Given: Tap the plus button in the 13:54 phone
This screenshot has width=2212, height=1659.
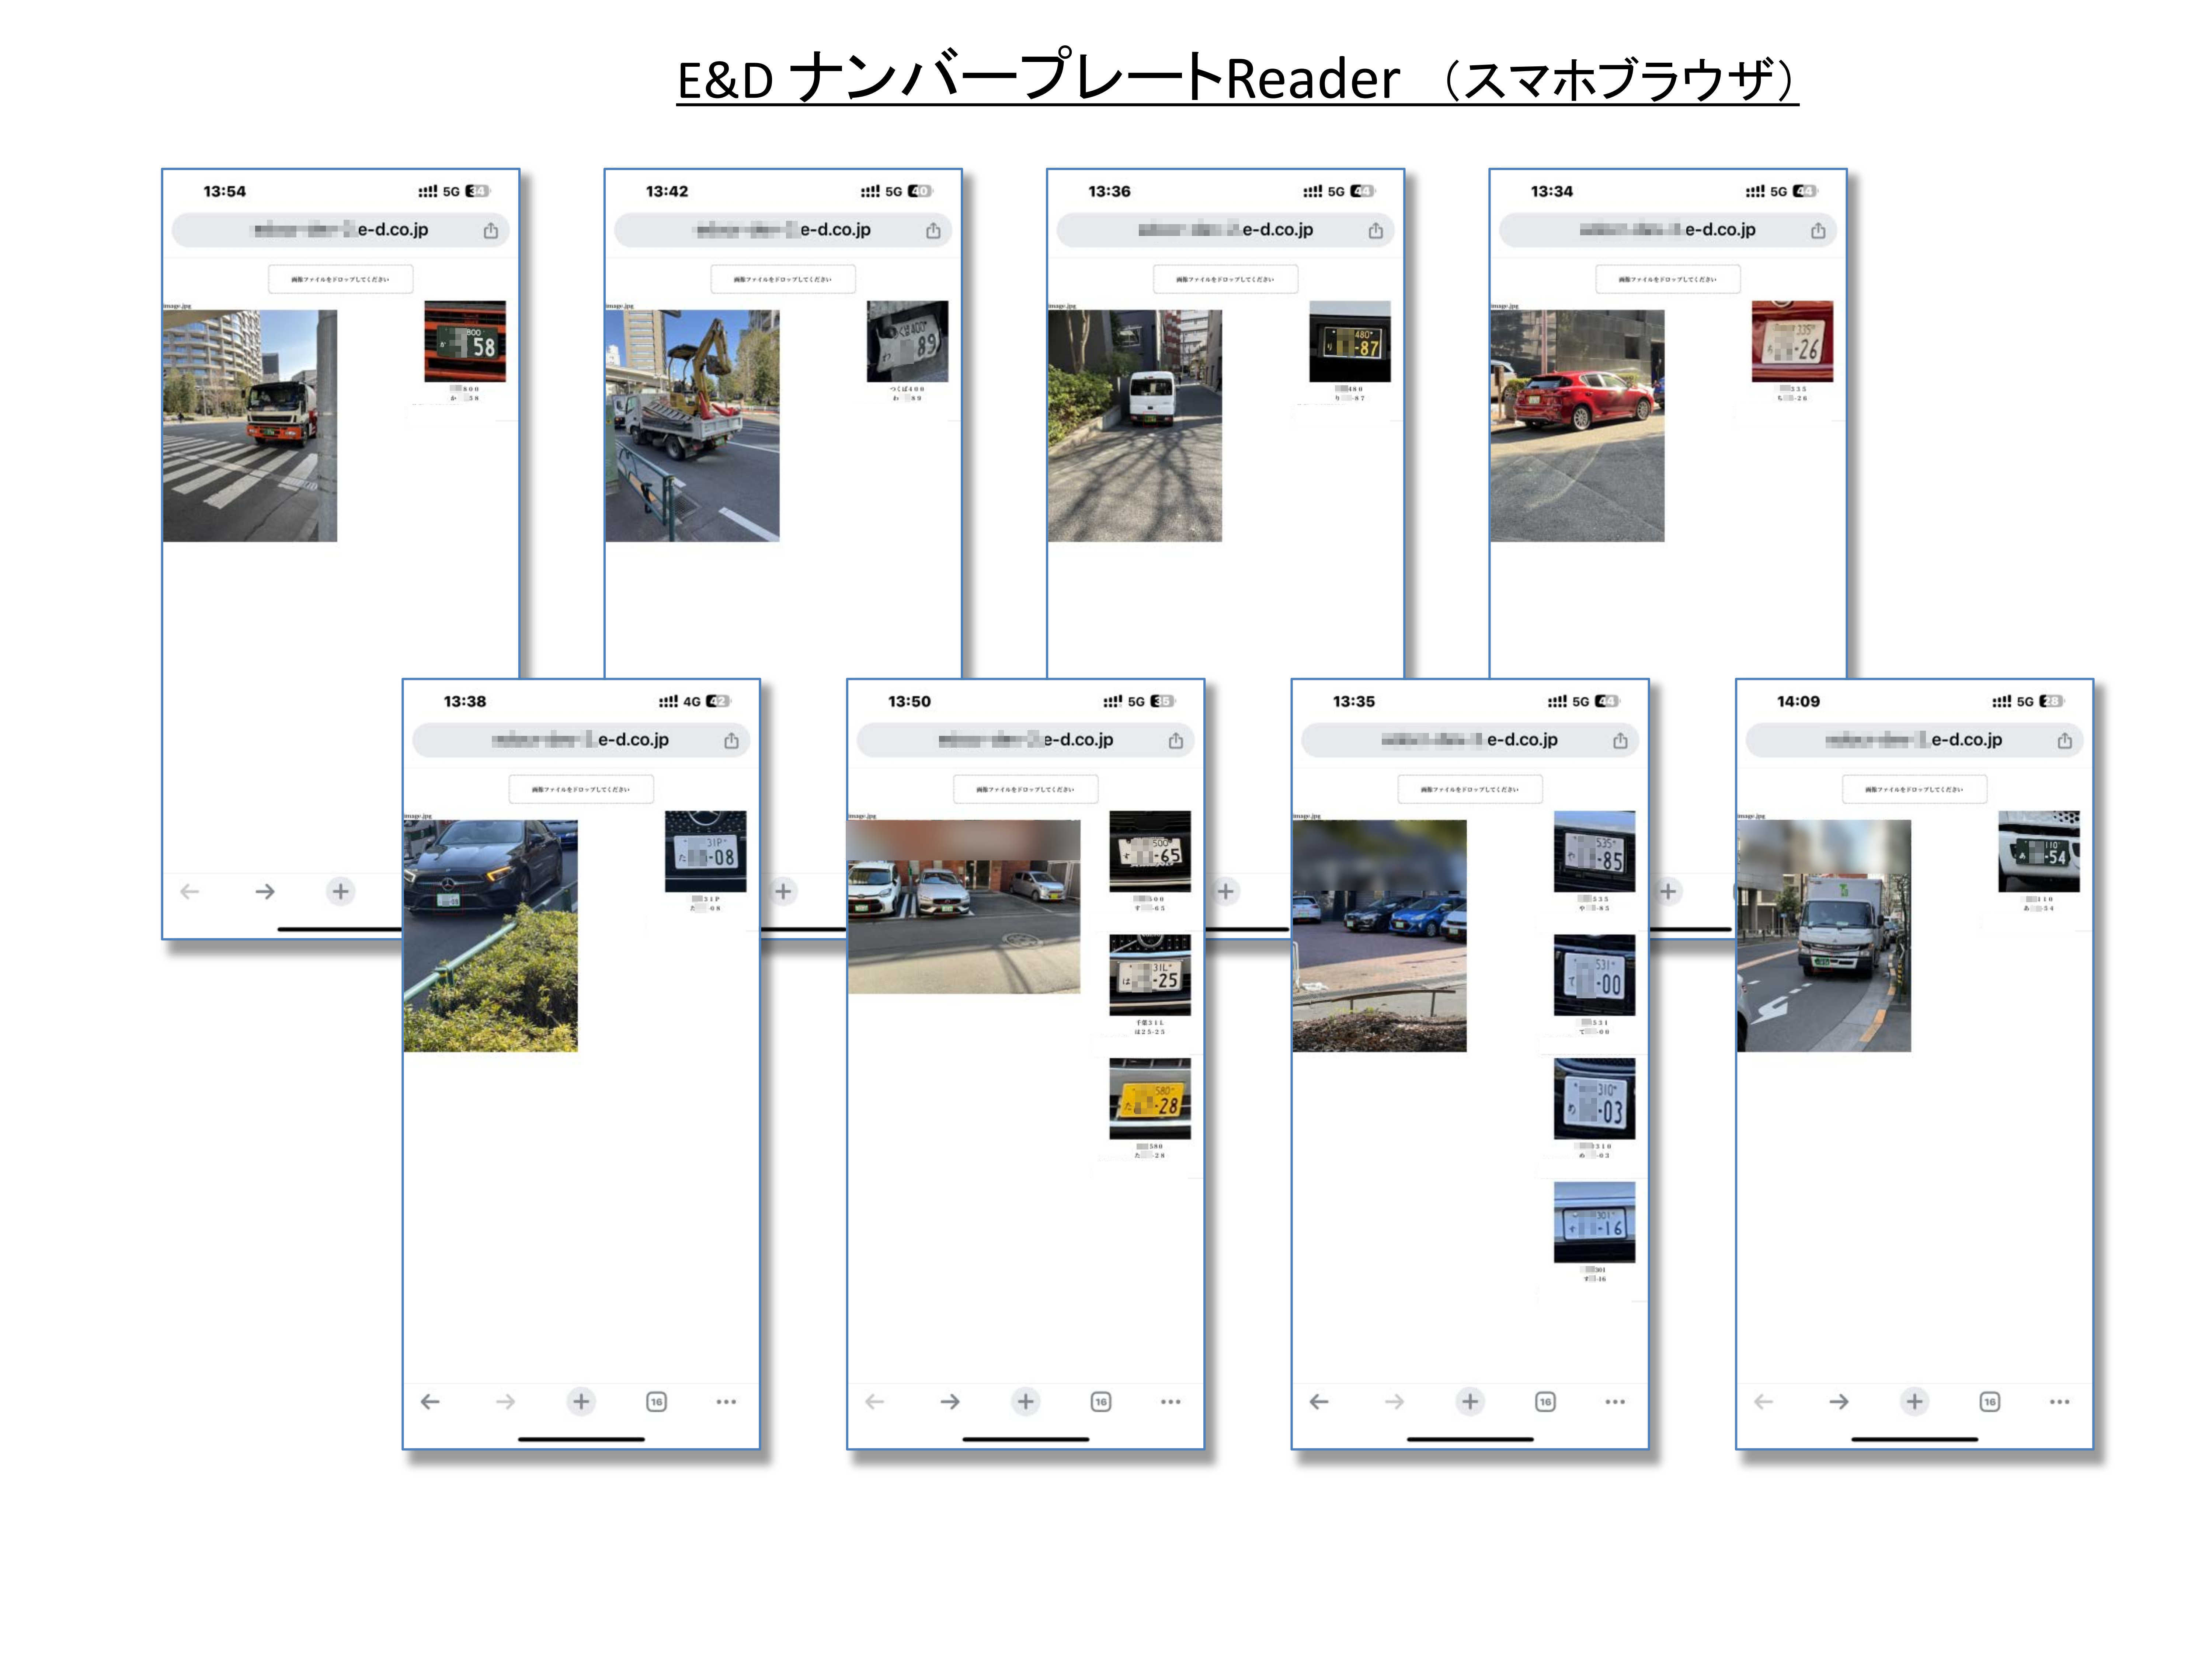Looking at the screenshot, I should tap(340, 891).
